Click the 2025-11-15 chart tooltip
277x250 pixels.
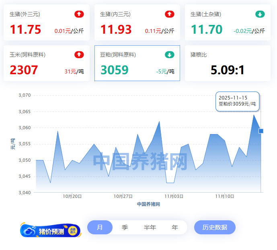(238, 101)
